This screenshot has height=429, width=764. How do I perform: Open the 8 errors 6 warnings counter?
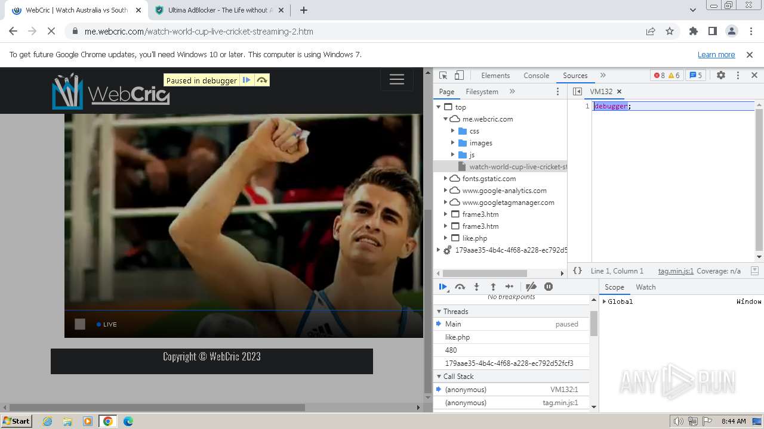(x=667, y=76)
